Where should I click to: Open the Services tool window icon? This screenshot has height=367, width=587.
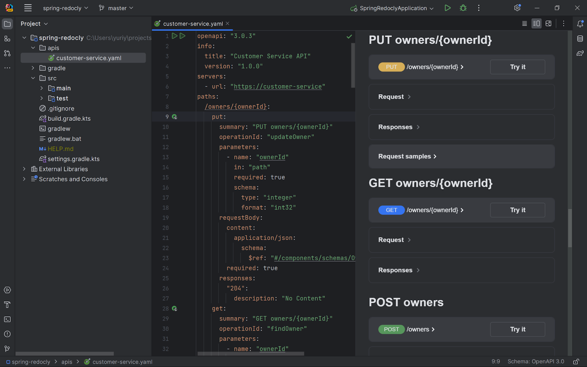pyautogui.click(x=7, y=290)
